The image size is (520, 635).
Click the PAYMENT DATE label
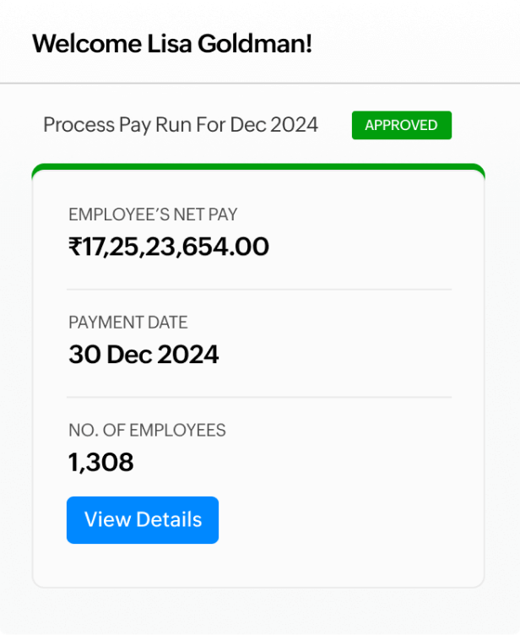(x=128, y=323)
